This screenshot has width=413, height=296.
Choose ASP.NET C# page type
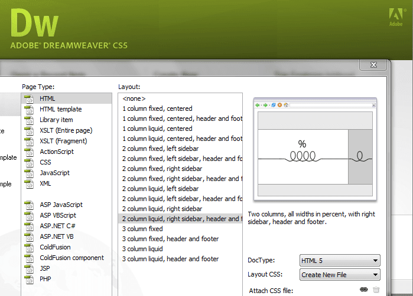[x=66, y=226]
